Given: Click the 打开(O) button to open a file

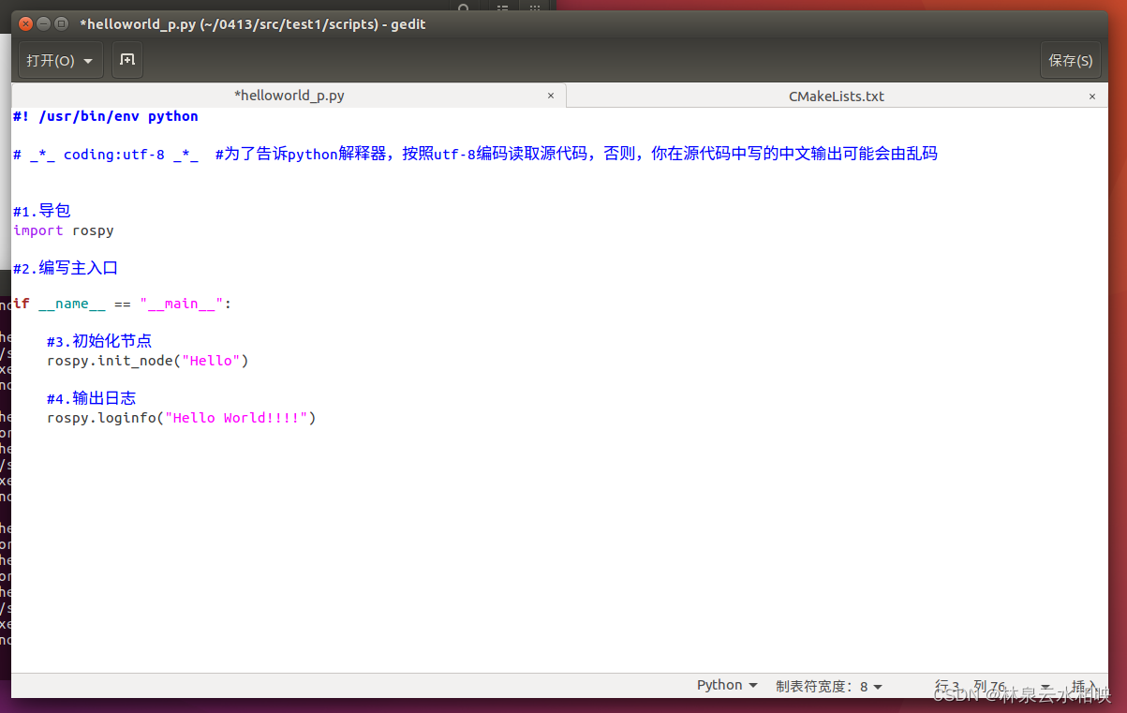Looking at the screenshot, I should (52, 60).
